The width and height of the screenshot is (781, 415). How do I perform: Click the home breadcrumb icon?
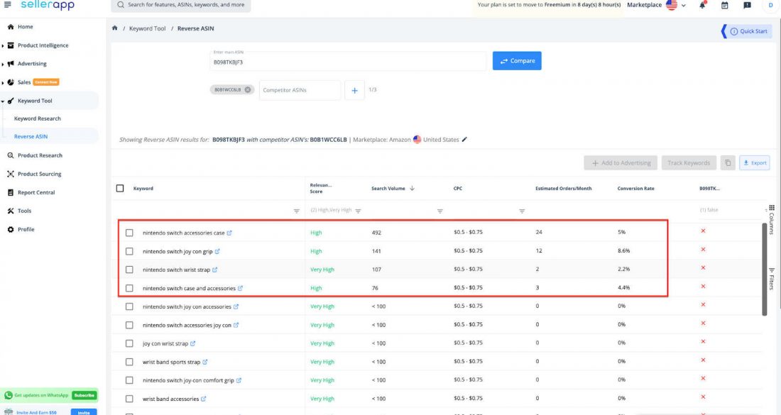coord(114,28)
